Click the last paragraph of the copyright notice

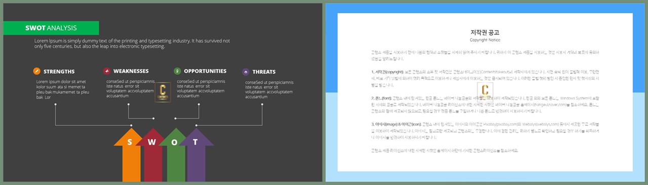[444, 150]
